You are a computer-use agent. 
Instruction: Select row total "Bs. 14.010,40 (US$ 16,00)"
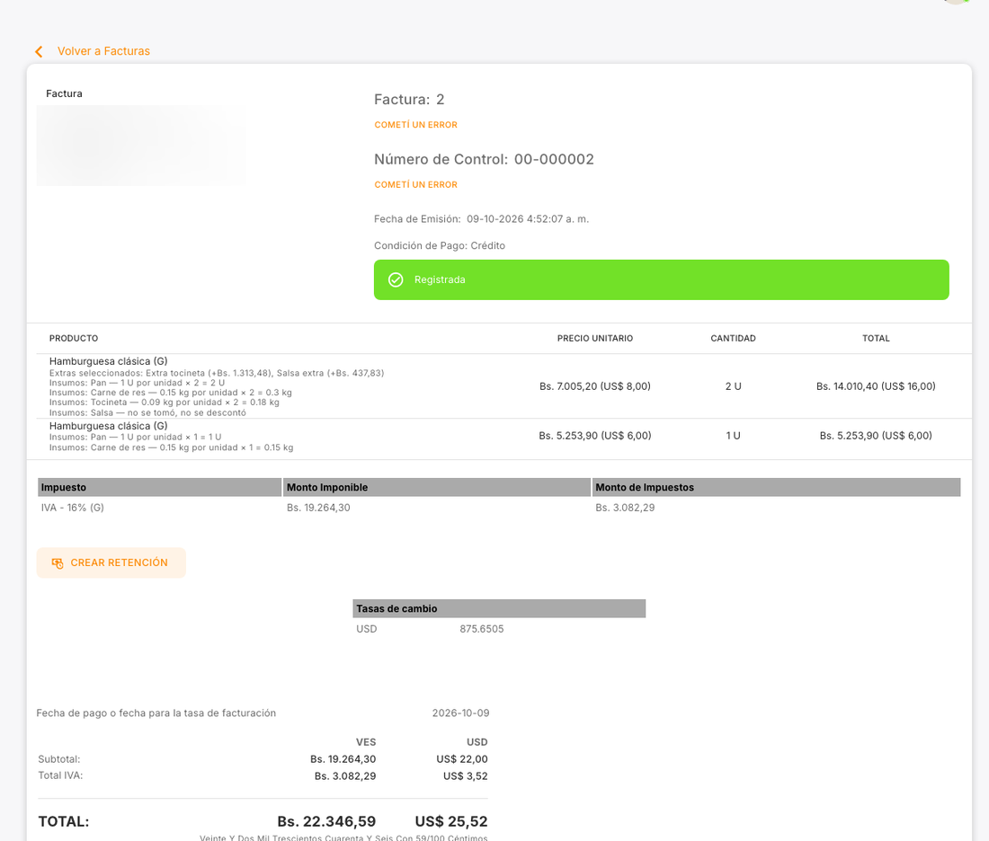click(x=876, y=386)
